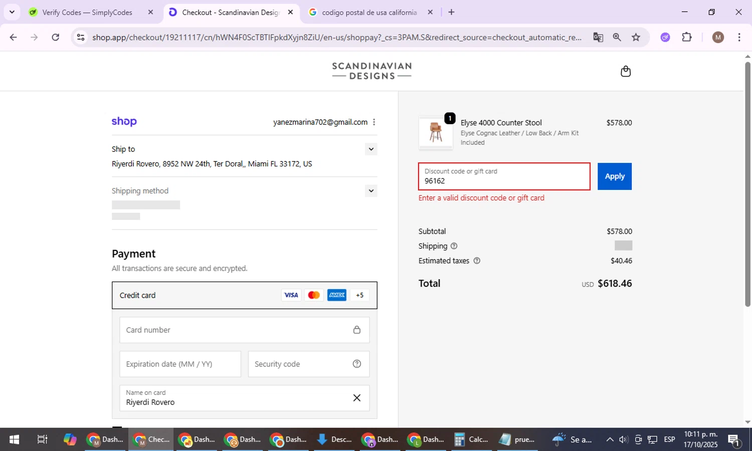Click the ESP language indicator in taskbar
The width and height of the screenshot is (752, 451).
pos(669,439)
